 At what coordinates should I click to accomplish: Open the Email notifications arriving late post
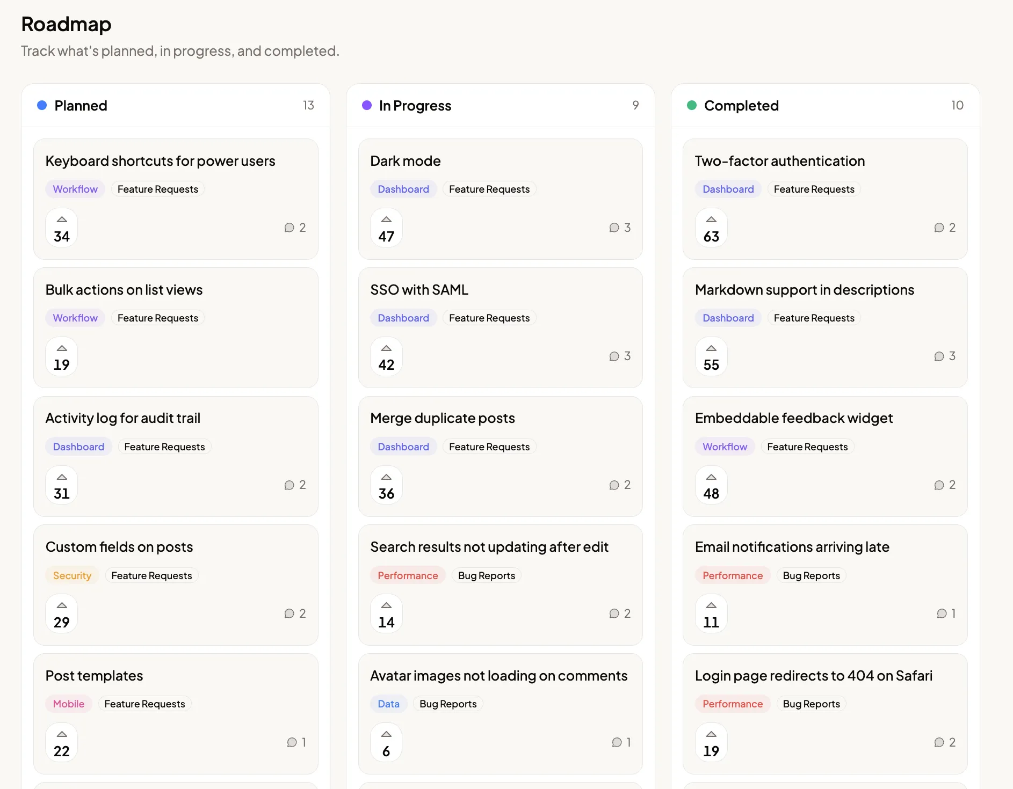(792, 547)
